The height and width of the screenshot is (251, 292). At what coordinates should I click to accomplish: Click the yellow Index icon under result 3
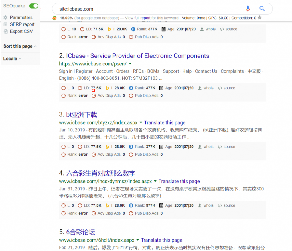[108, 147]
